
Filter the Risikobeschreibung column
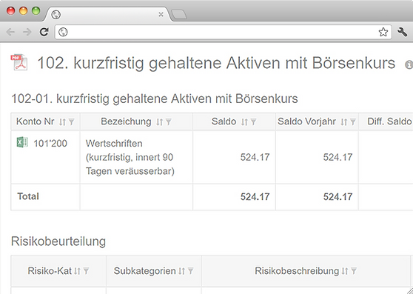pyautogui.click(x=354, y=271)
